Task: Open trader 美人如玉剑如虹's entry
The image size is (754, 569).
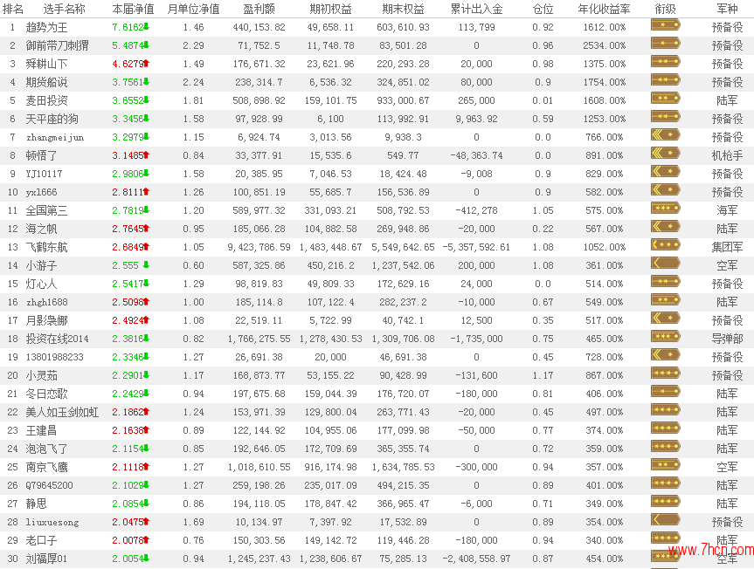Action: coord(62,412)
